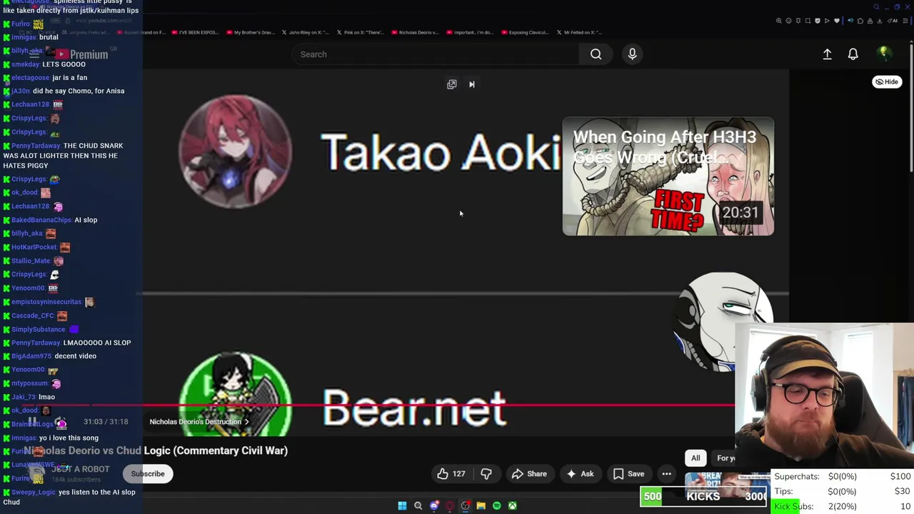
Task: Open the Windows Start menu
Action: pos(402,506)
